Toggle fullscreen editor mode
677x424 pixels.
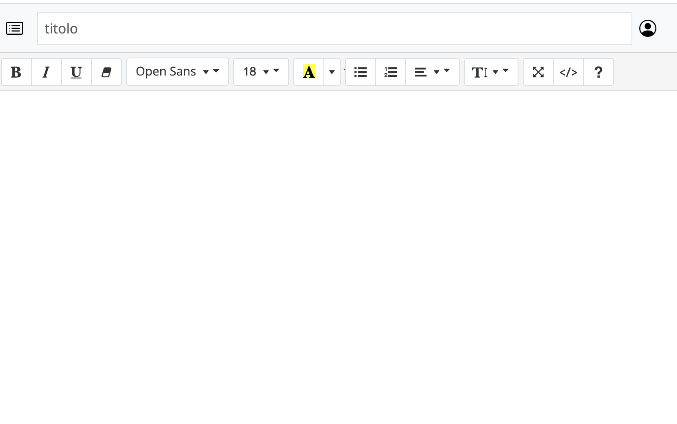click(x=538, y=72)
